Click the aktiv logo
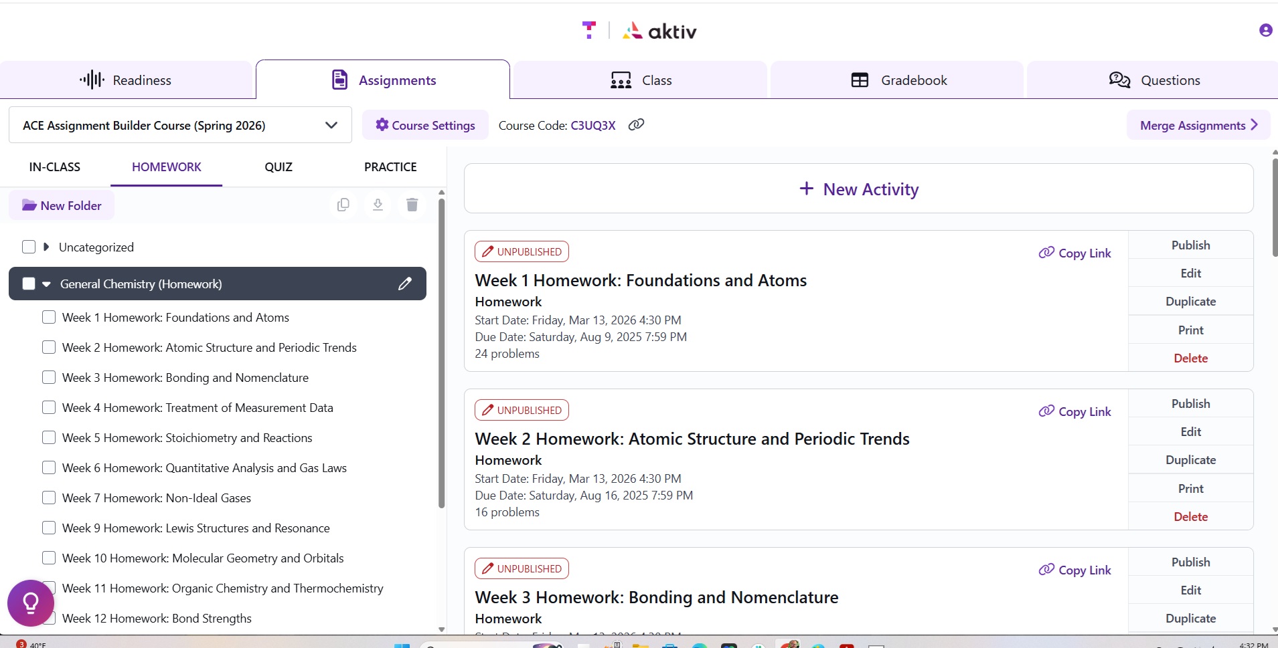The image size is (1278, 648). [x=659, y=31]
